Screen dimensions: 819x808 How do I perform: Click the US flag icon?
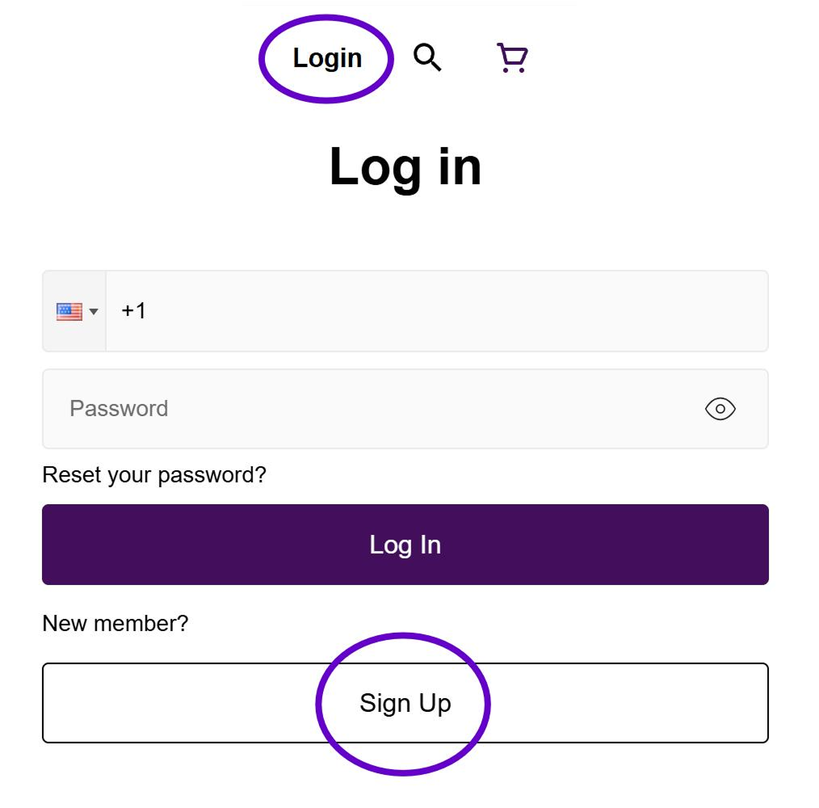point(69,312)
